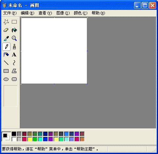Select the Free-Form Select star tool
This screenshot has width=158, height=154.
(6, 22)
